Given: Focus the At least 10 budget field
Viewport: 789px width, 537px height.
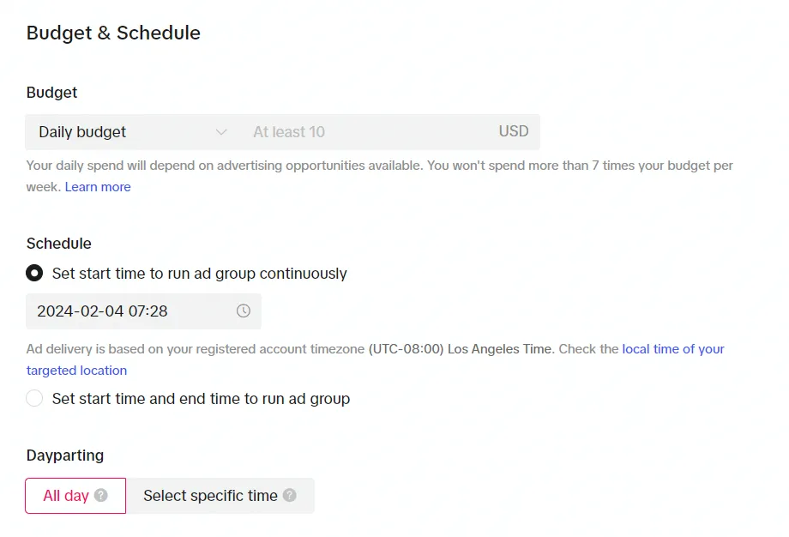Looking at the screenshot, I should point(367,132).
